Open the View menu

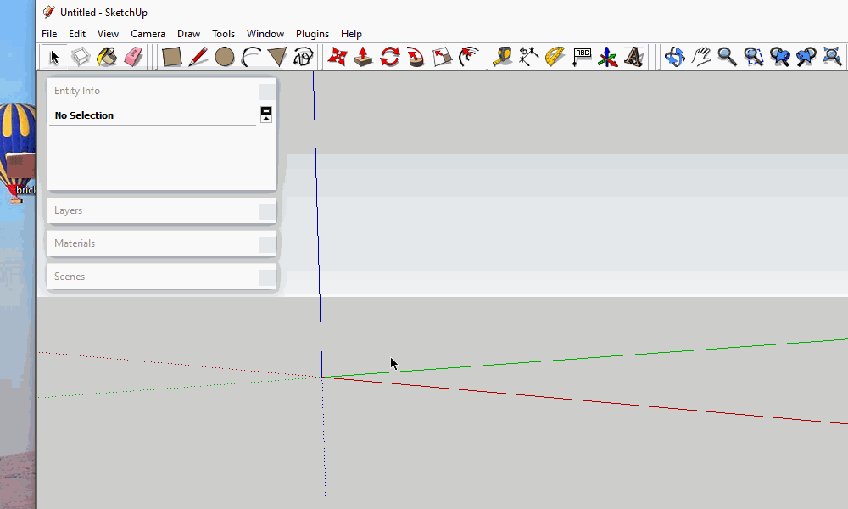click(109, 34)
